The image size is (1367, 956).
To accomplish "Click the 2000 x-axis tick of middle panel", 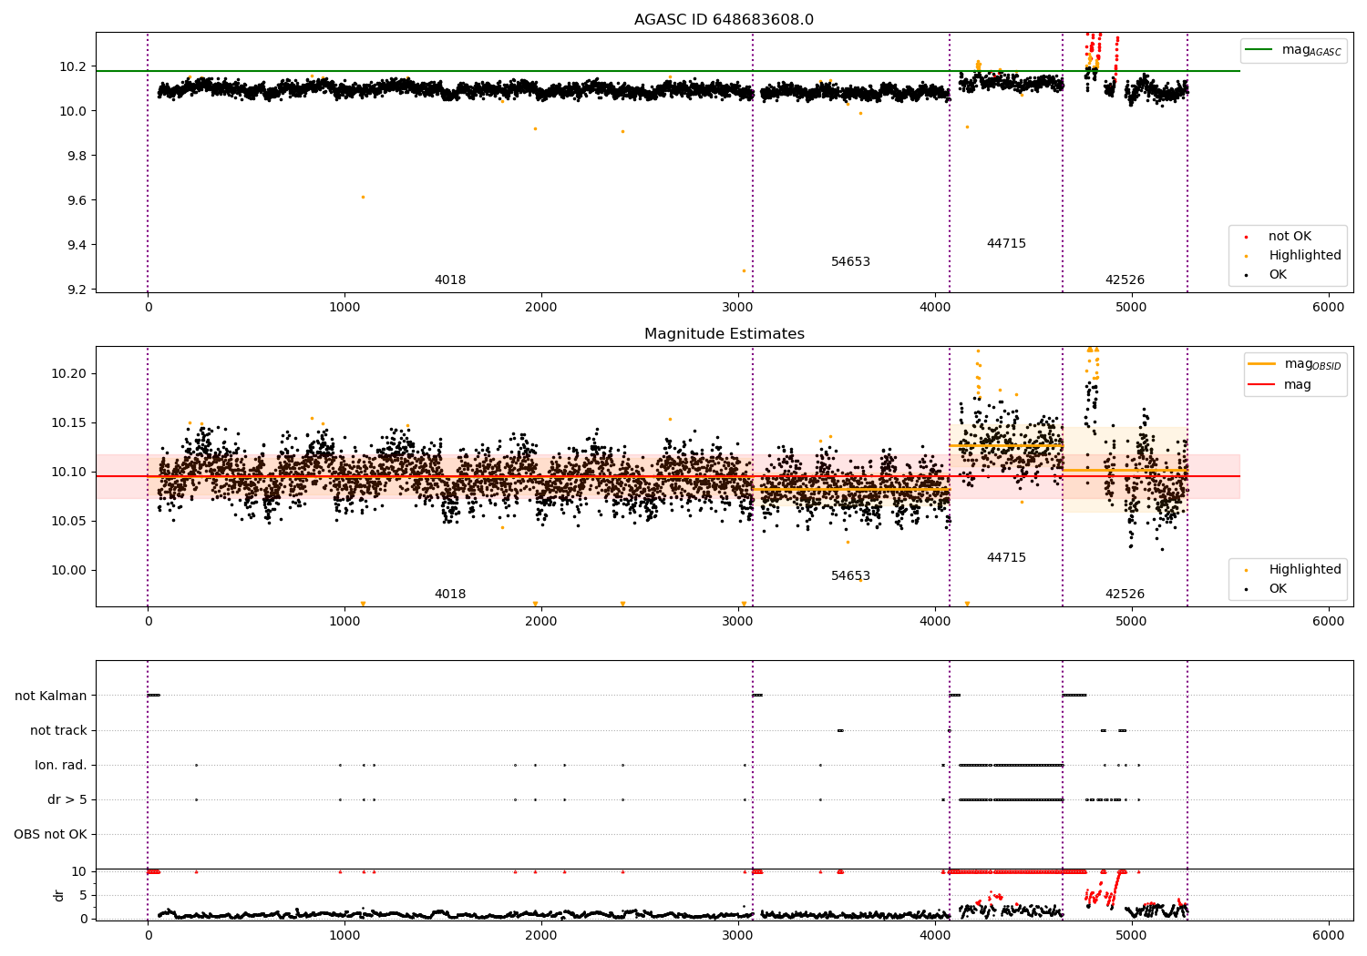I will tap(541, 622).
